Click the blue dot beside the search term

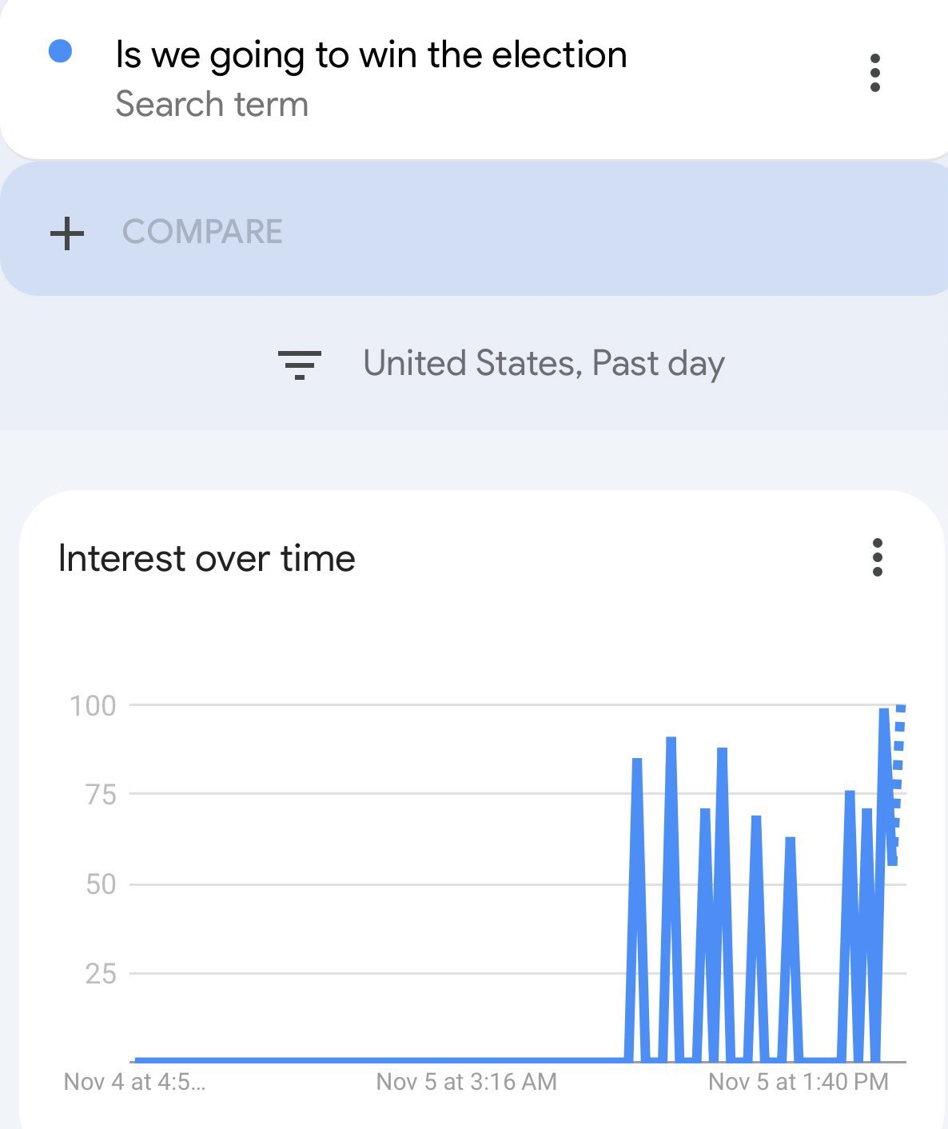pyautogui.click(x=61, y=52)
